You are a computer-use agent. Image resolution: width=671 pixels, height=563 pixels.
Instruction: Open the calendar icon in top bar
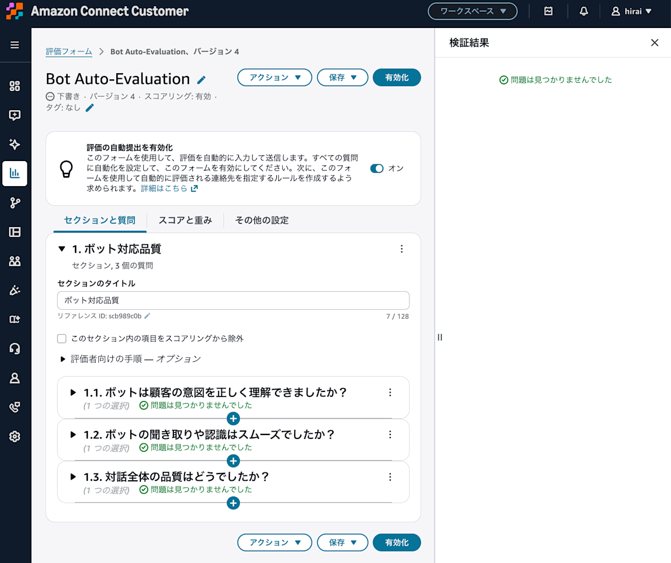pos(549,11)
